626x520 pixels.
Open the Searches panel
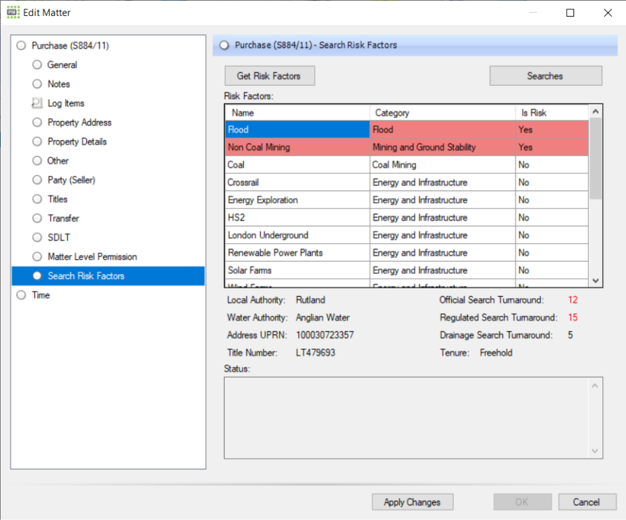[x=545, y=76]
